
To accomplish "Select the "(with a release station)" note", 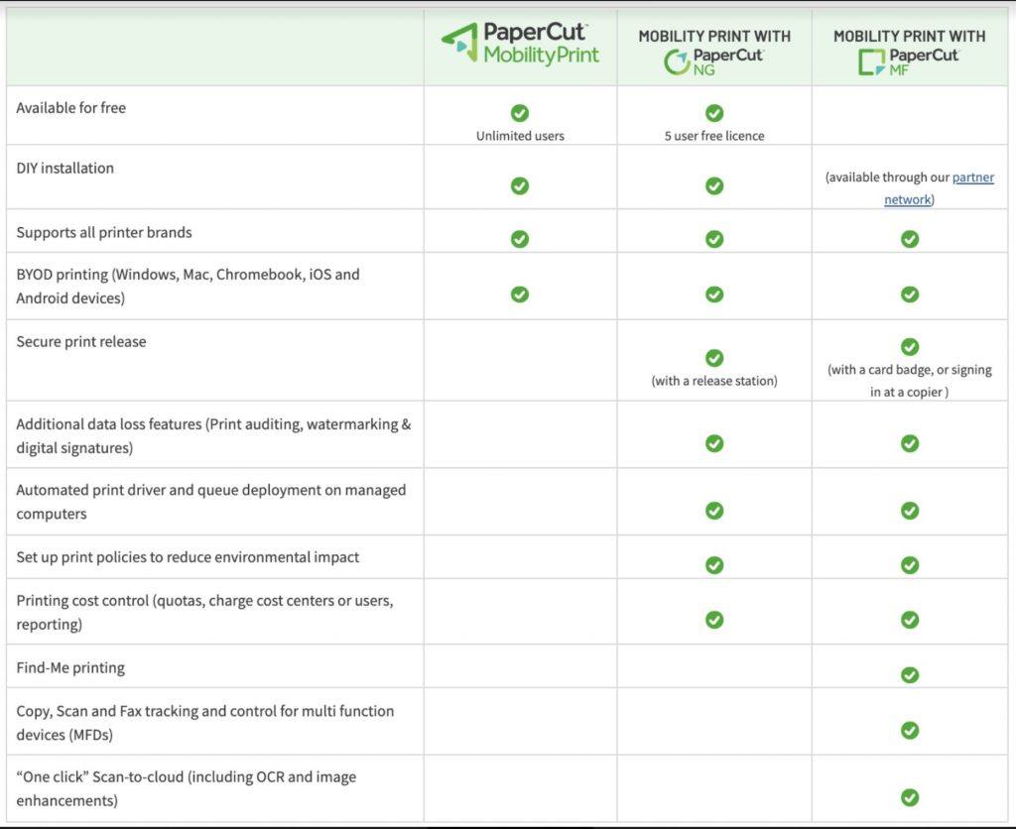I will [714, 381].
